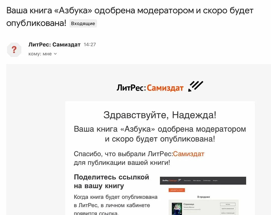The width and height of the screenshot is (271, 215).
Task: Switch to the «Мои заказы» section
Action: [197, 181]
